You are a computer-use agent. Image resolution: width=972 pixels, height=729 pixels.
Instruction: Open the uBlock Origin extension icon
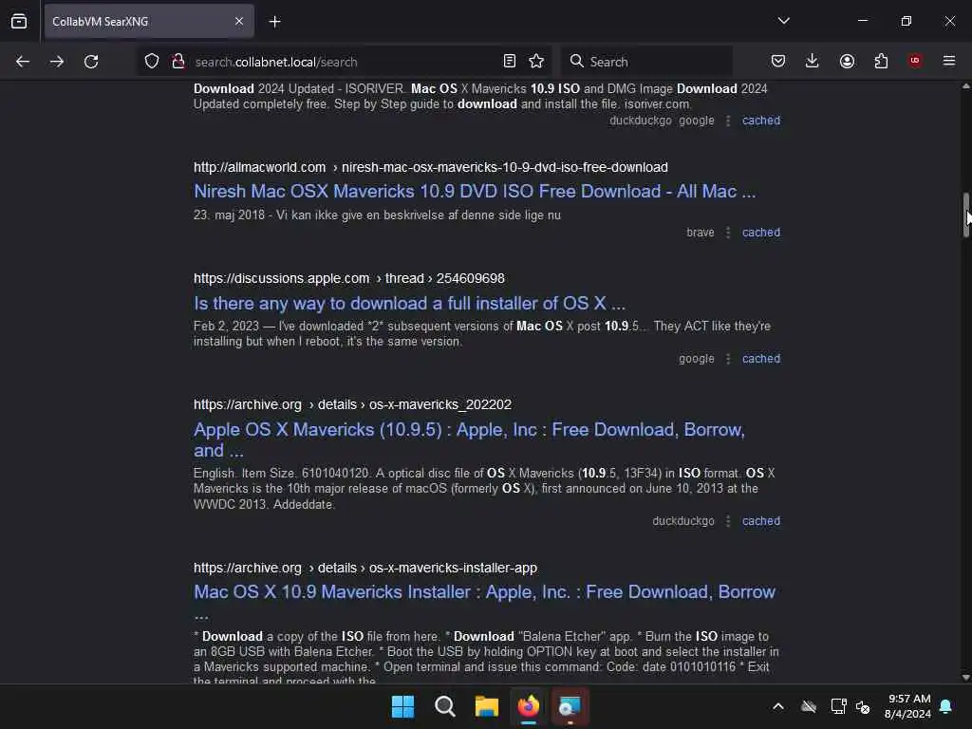coord(915,61)
